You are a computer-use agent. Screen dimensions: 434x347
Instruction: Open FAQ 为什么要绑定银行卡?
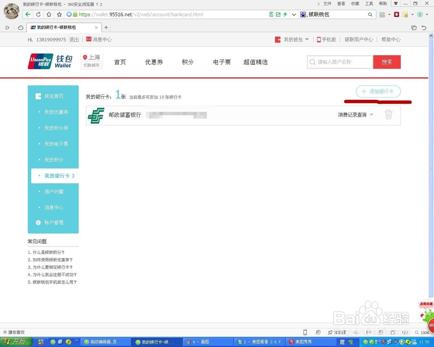50,267
